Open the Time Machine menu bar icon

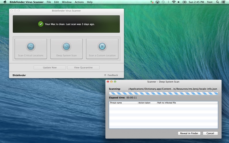tap(163, 2)
